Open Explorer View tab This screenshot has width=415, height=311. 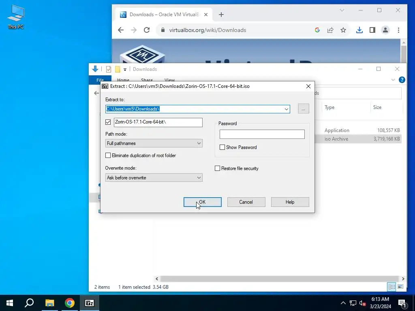click(x=169, y=80)
